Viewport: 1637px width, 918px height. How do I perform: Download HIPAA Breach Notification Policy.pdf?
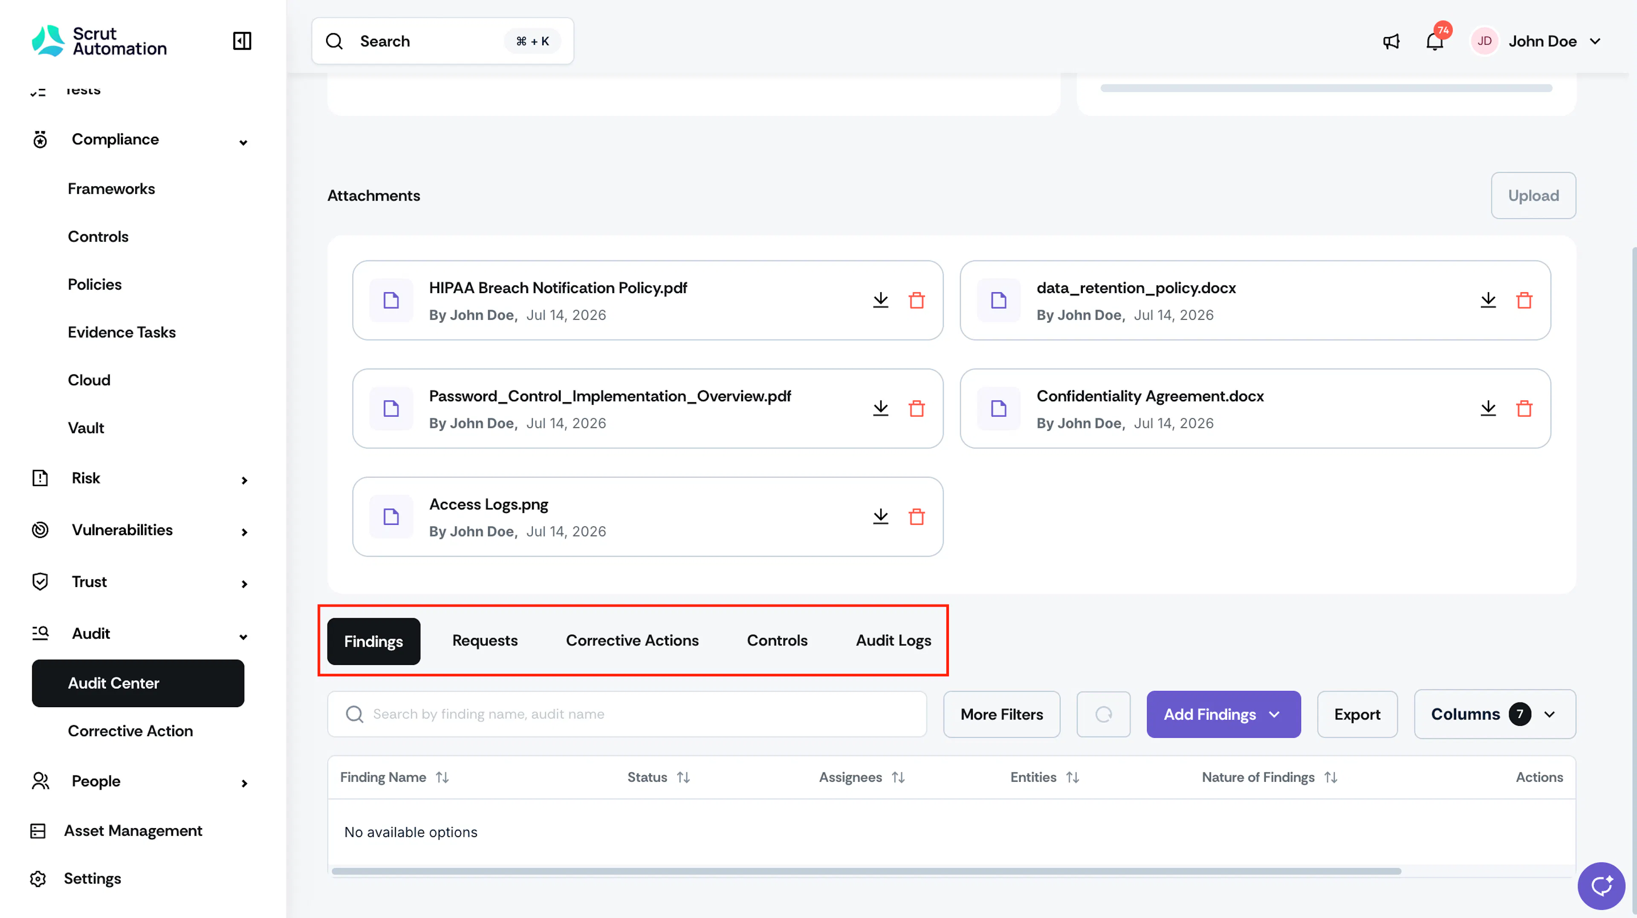(880, 299)
